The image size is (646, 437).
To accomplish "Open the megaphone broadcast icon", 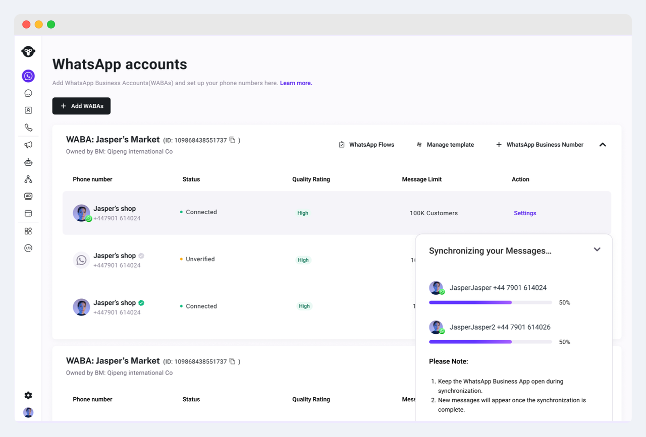I will (28, 145).
